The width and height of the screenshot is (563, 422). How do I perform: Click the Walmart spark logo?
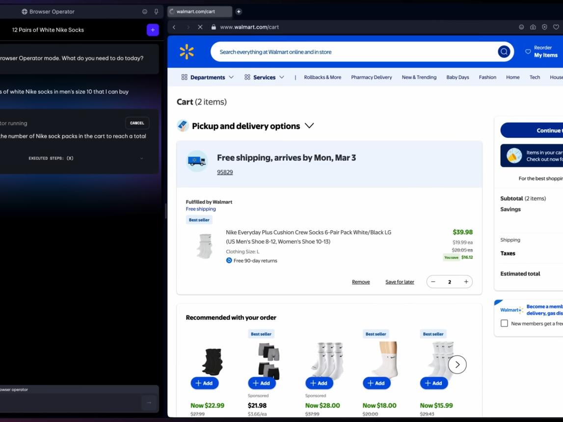[x=187, y=52]
